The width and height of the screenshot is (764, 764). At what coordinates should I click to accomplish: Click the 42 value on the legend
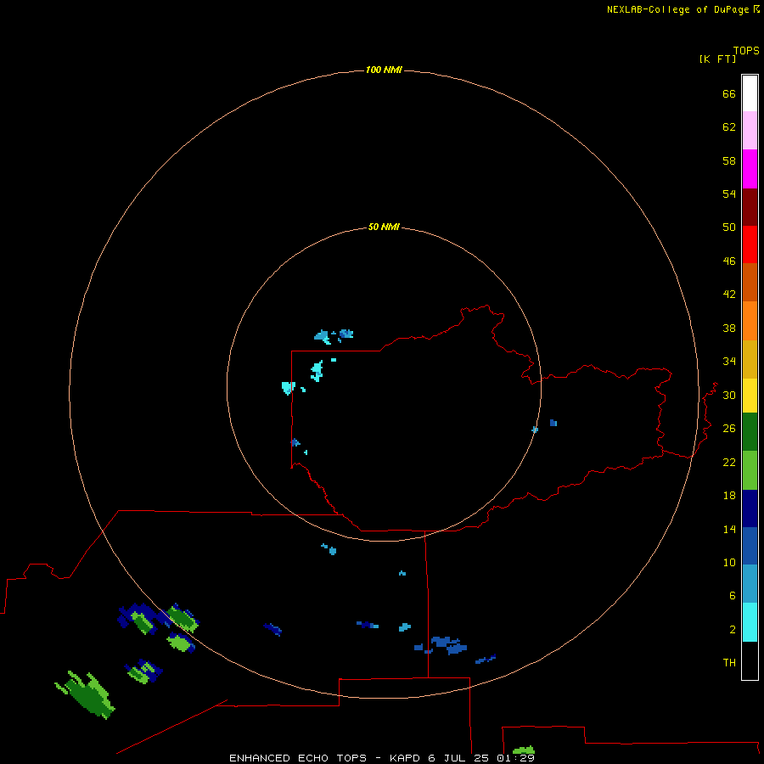coord(729,295)
